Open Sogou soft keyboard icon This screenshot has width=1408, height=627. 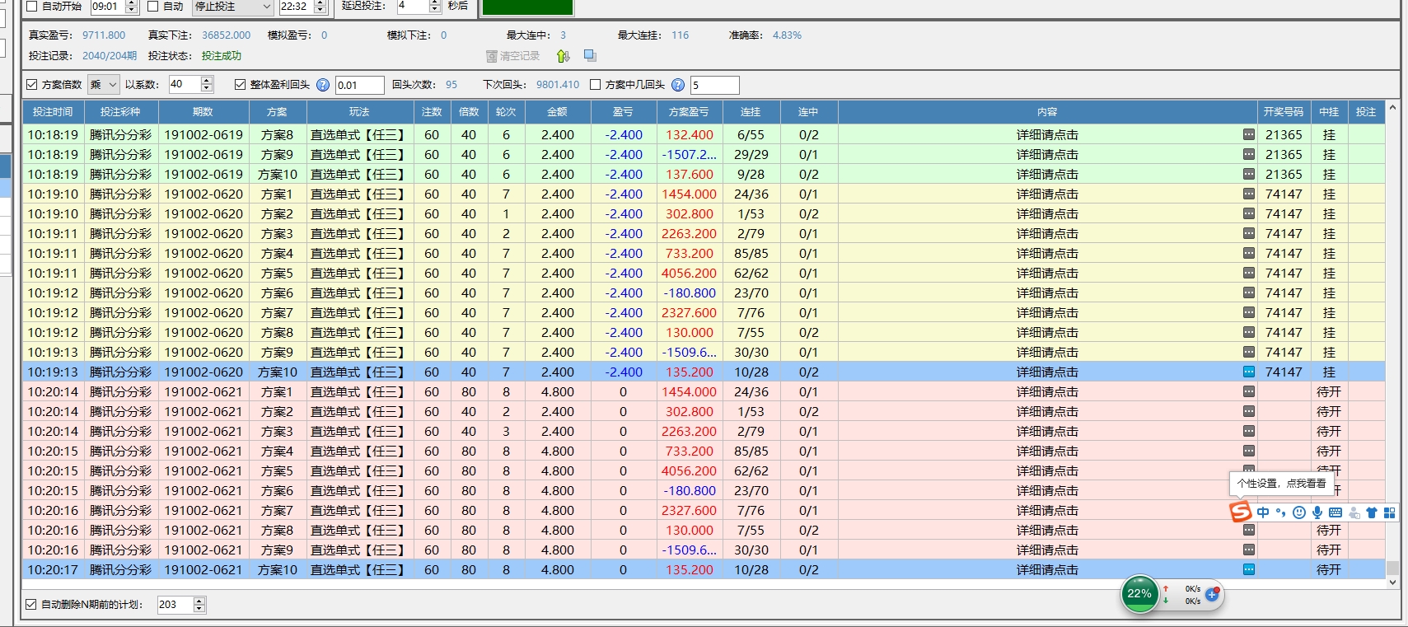click(1335, 512)
